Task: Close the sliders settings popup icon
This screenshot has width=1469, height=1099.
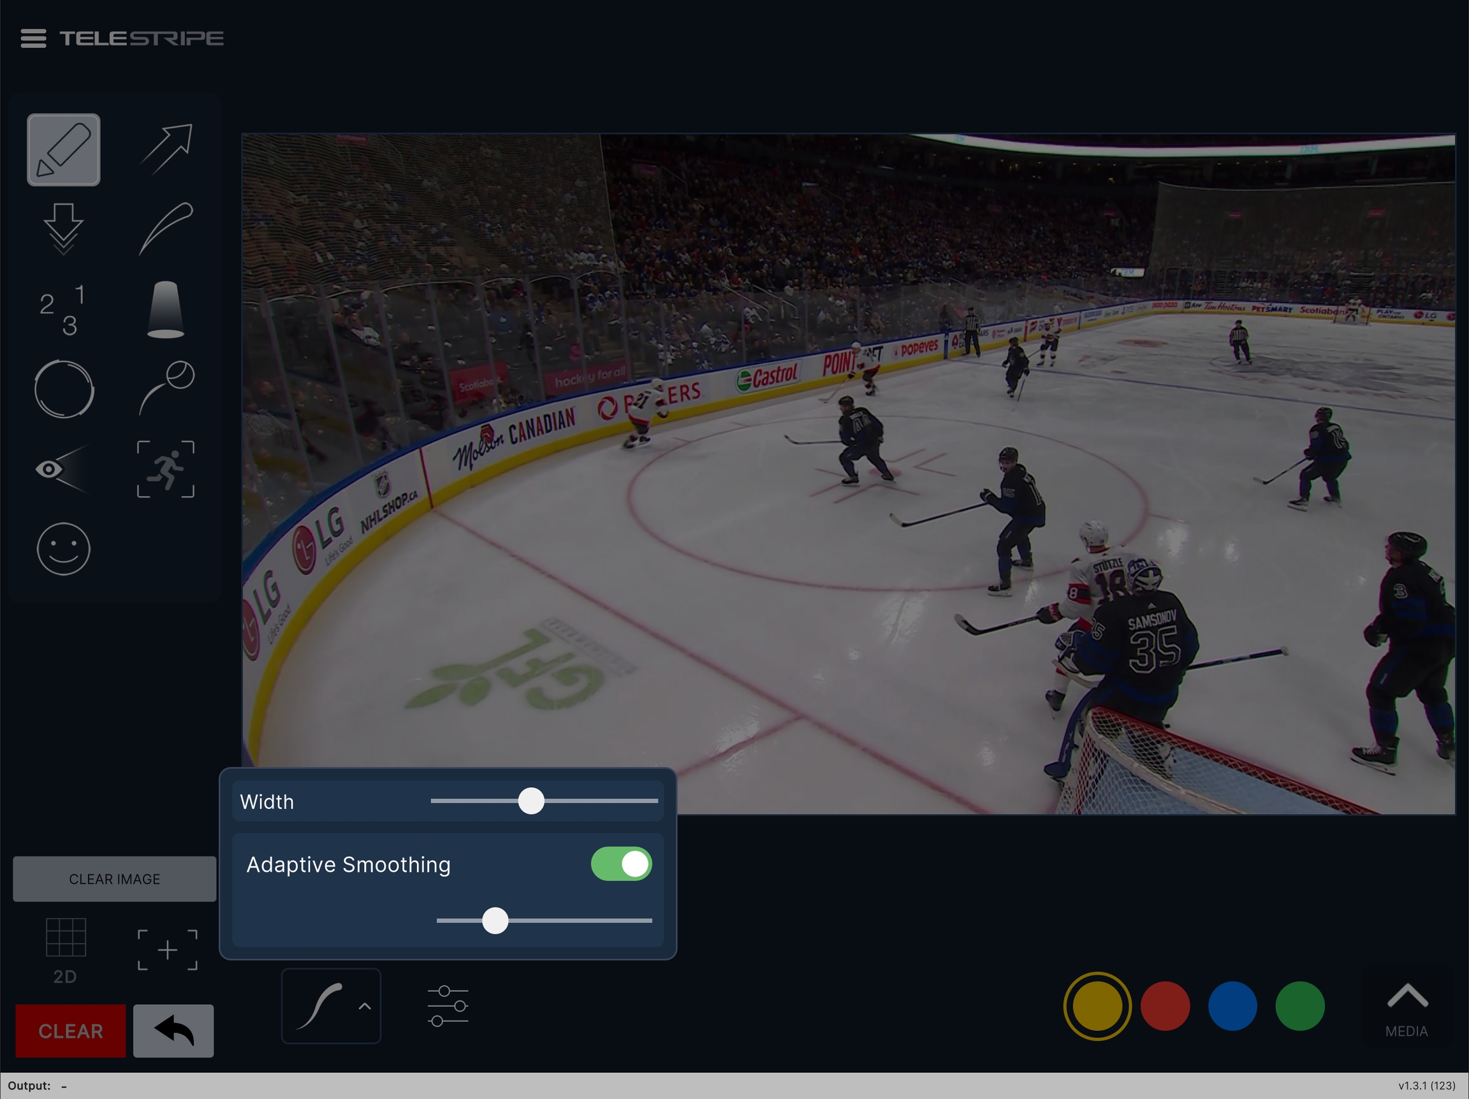Action: (x=448, y=1006)
